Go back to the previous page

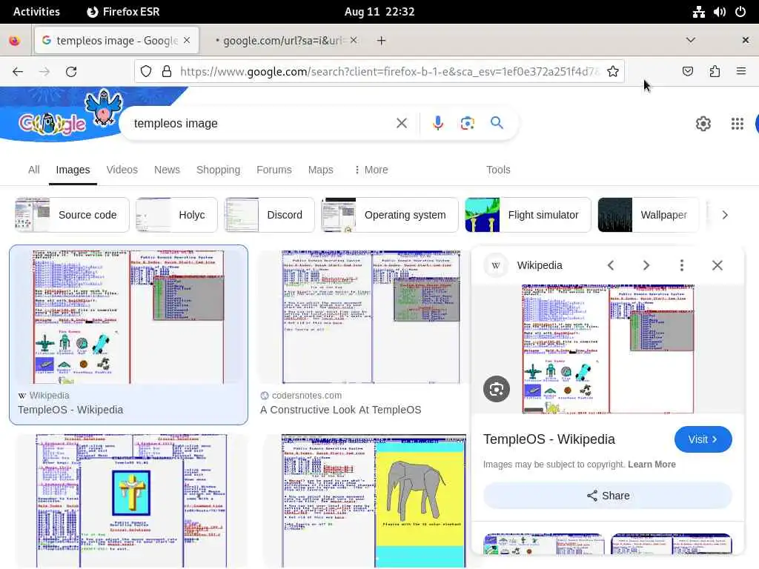point(18,72)
